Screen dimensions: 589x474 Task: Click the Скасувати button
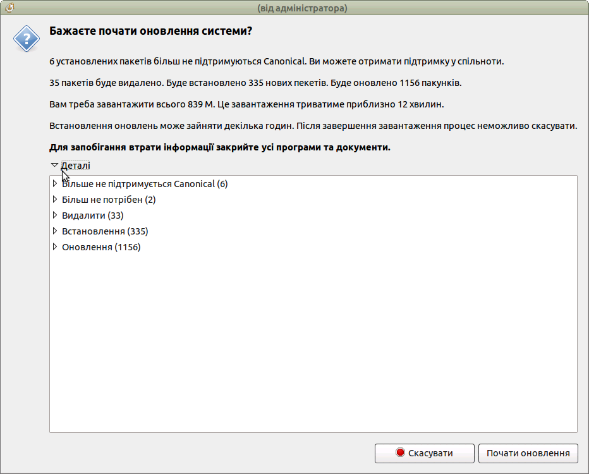(425, 453)
